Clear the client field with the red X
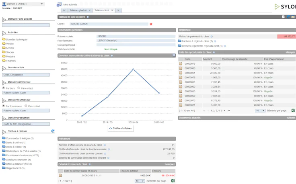This screenshot has width=296, height=184. (151, 24)
